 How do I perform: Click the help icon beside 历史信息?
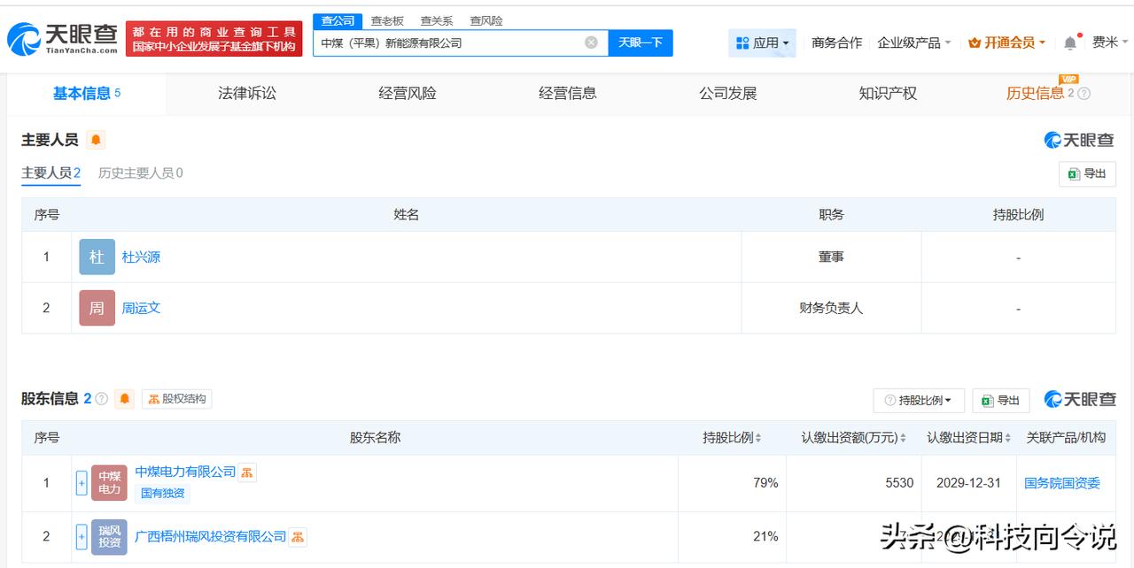tap(1084, 94)
